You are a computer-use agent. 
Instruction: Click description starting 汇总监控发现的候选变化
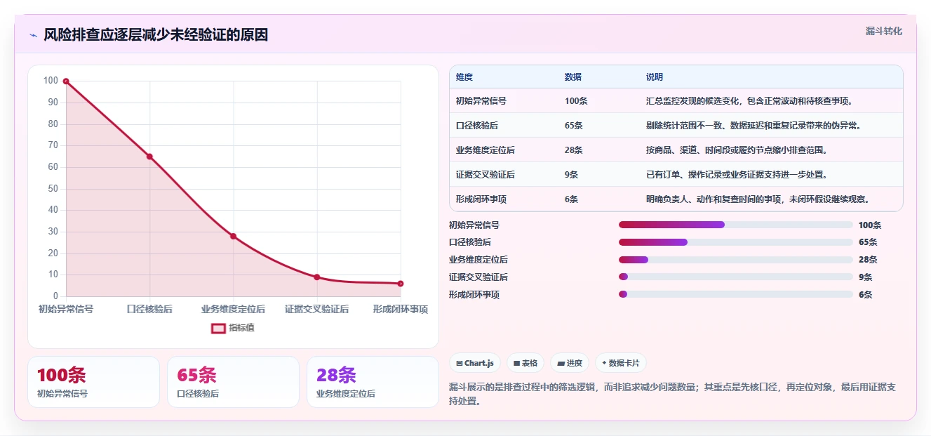749,101
